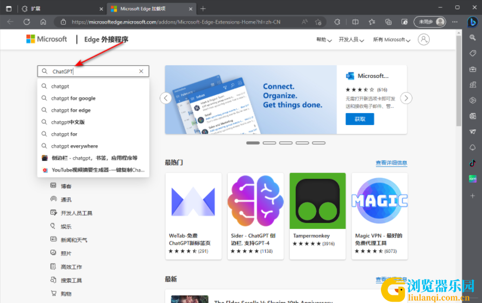Open the sign-in account avatar icon

tap(424, 39)
